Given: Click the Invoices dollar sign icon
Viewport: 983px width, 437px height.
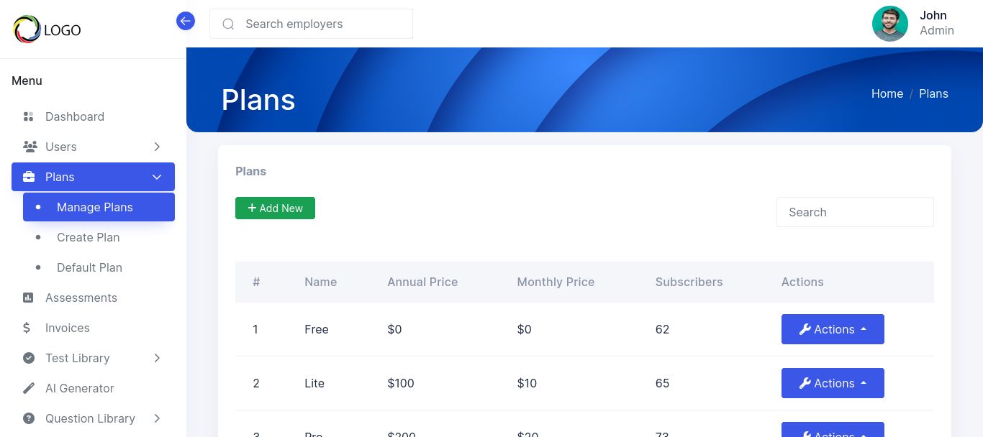Looking at the screenshot, I should 27,328.
